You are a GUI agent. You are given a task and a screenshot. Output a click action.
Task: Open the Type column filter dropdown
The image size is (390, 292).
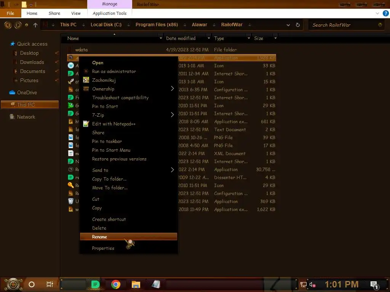coord(249,38)
